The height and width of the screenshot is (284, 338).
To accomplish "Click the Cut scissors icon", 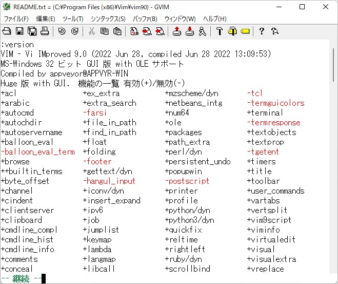I will pos(92,31).
